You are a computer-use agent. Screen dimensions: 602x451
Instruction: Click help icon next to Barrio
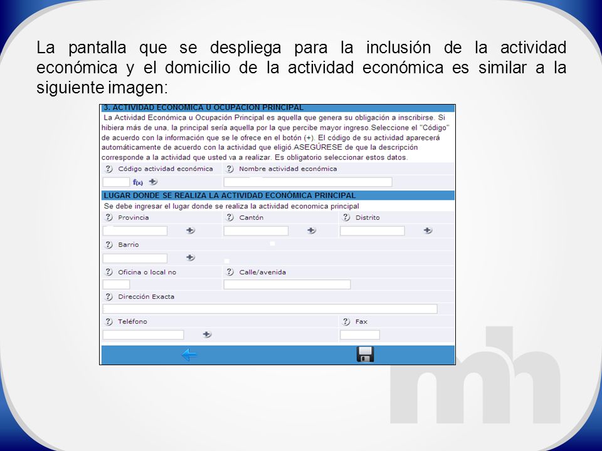tap(108, 245)
